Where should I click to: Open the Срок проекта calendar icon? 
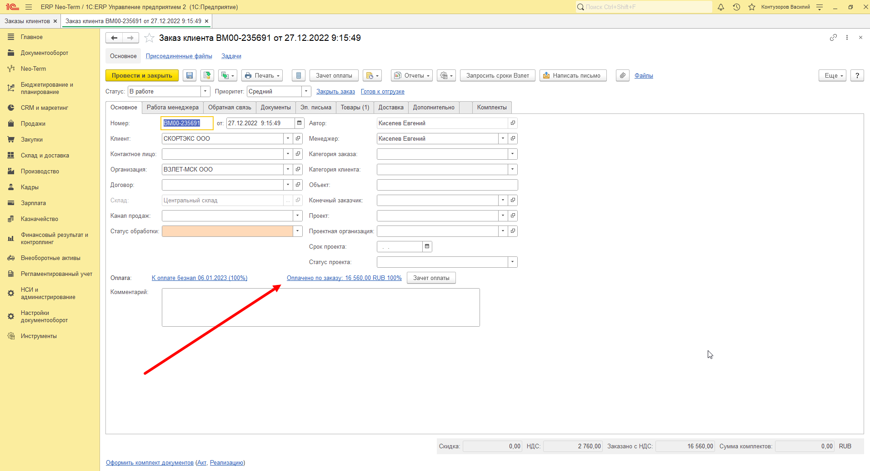click(427, 246)
